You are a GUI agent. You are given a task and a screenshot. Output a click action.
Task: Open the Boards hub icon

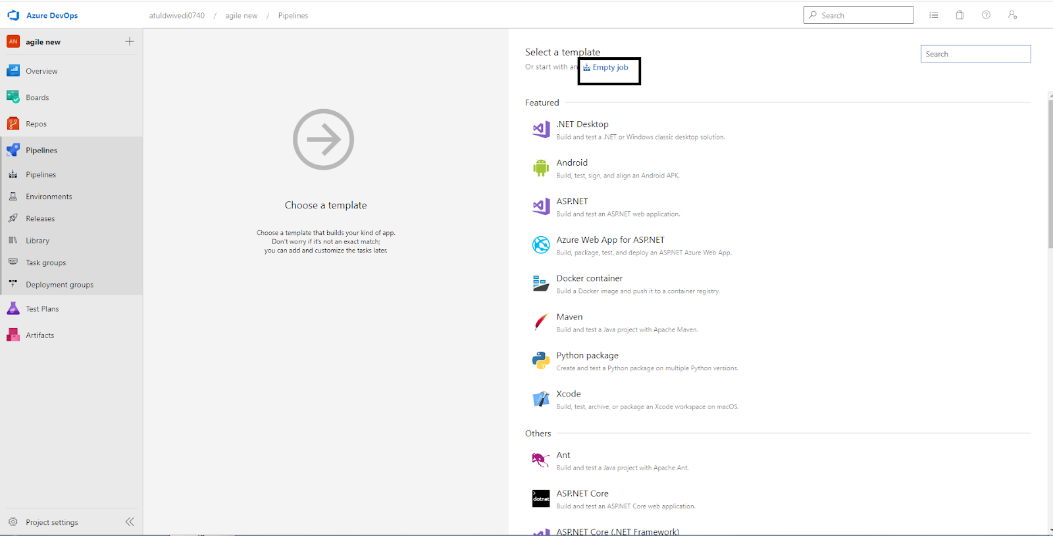pos(13,97)
